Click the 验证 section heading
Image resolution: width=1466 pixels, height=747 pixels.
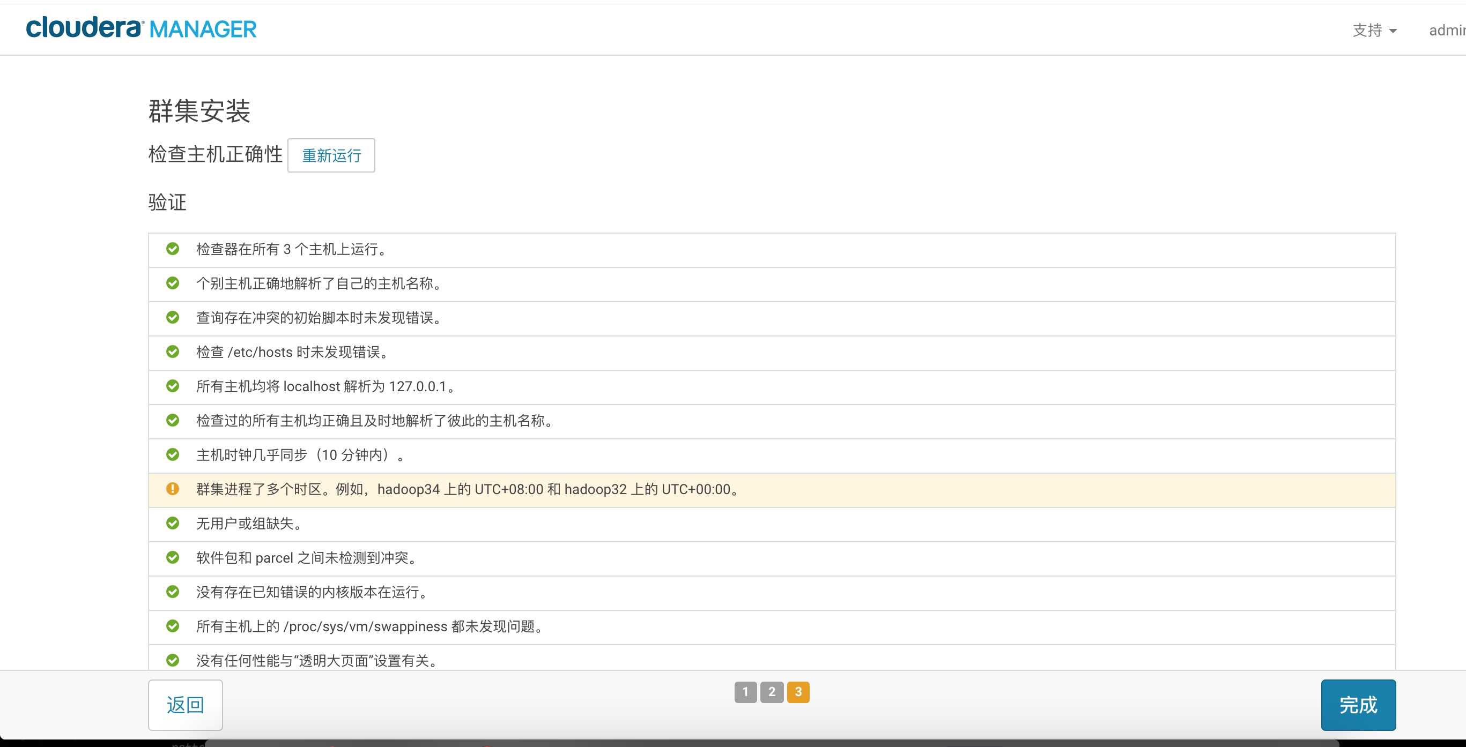tap(167, 202)
